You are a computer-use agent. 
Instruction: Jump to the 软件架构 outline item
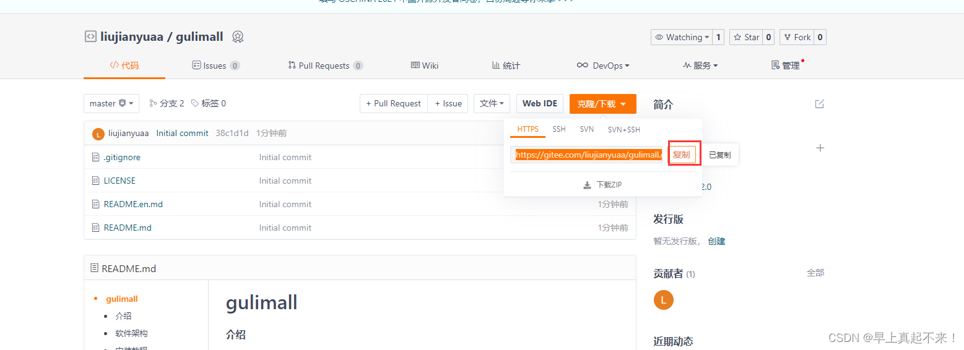click(x=131, y=333)
